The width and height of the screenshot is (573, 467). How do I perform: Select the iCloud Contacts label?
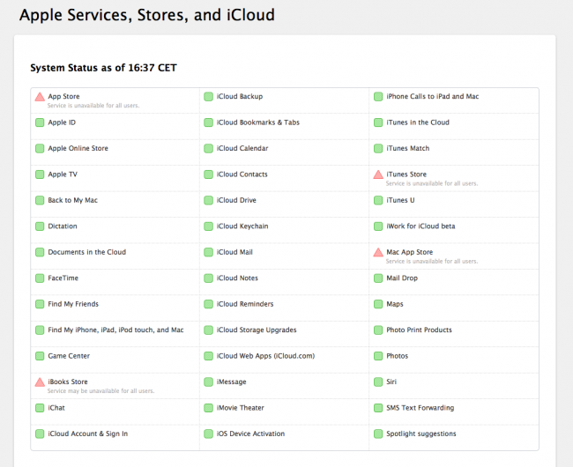pyautogui.click(x=242, y=174)
